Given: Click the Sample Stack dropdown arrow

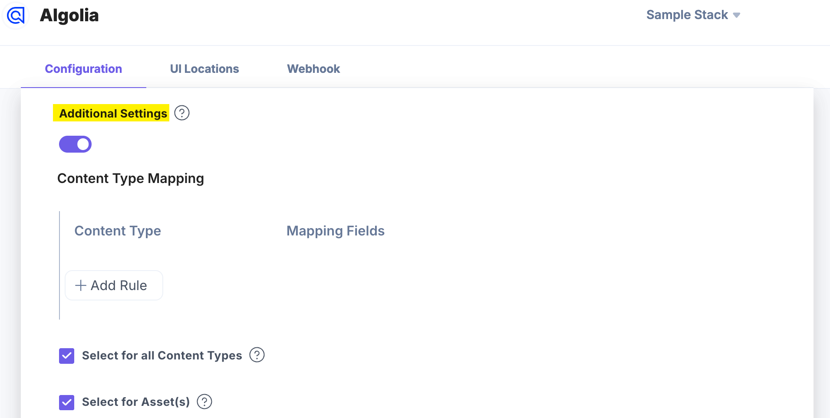Looking at the screenshot, I should [x=737, y=15].
